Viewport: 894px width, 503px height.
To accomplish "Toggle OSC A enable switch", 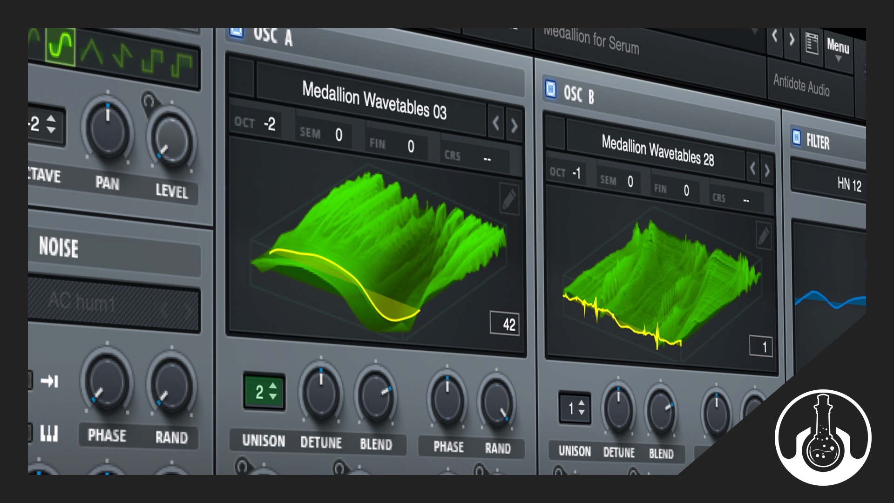I will (237, 33).
